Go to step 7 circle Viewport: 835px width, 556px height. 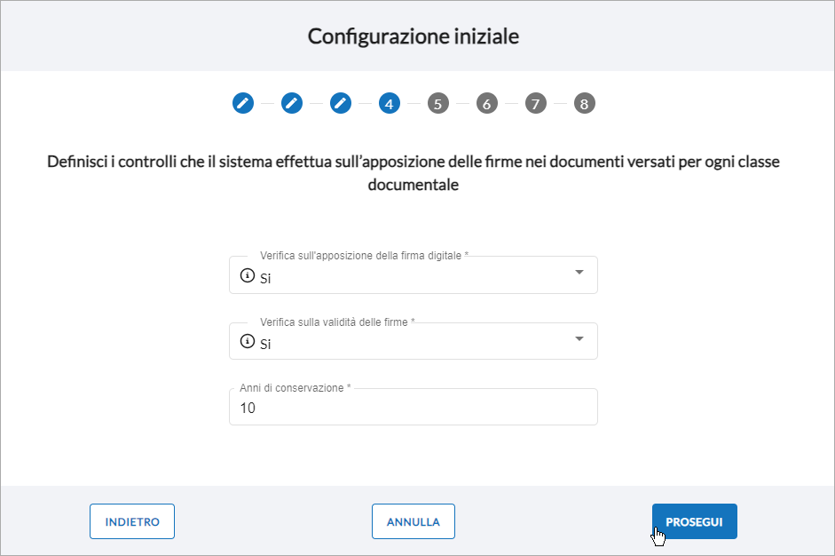[x=536, y=103]
